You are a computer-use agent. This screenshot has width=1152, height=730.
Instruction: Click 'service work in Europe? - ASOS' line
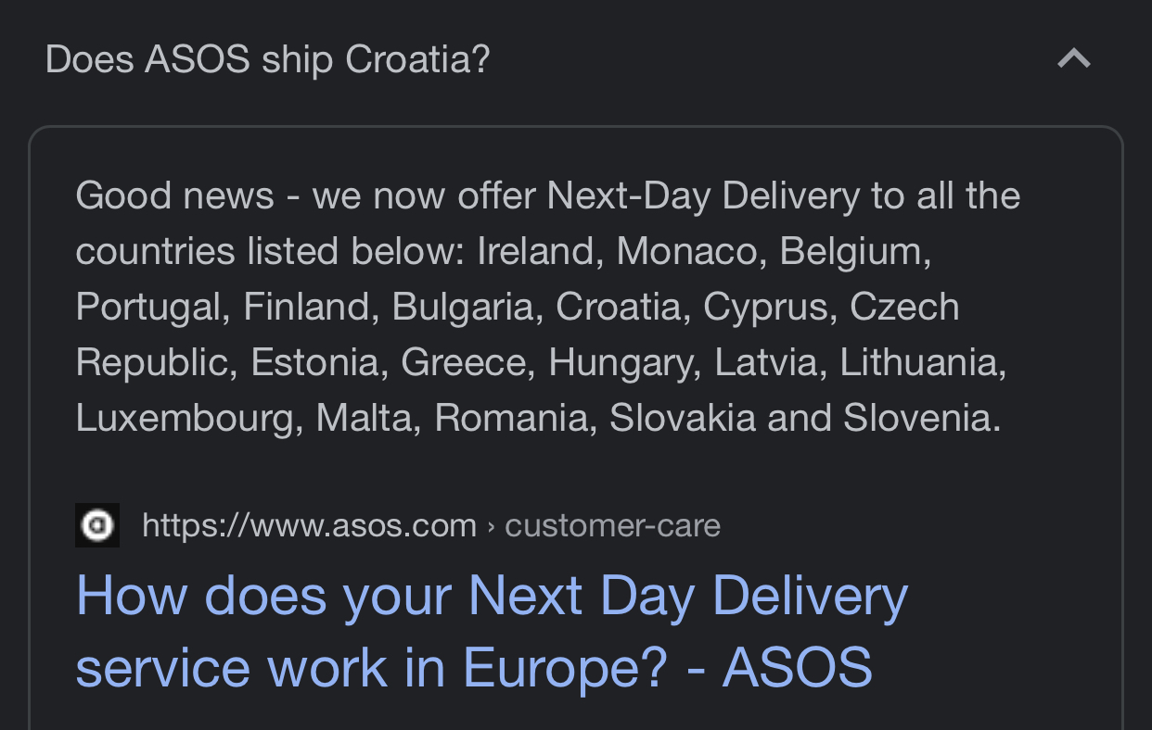(474, 668)
